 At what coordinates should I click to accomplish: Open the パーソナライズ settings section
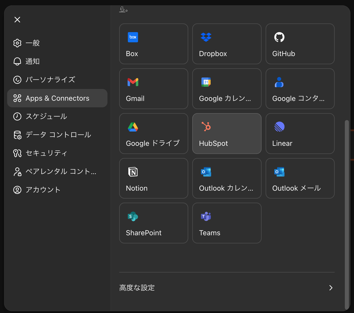point(50,80)
